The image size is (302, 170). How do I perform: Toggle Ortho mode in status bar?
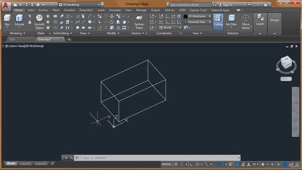point(192,164)
